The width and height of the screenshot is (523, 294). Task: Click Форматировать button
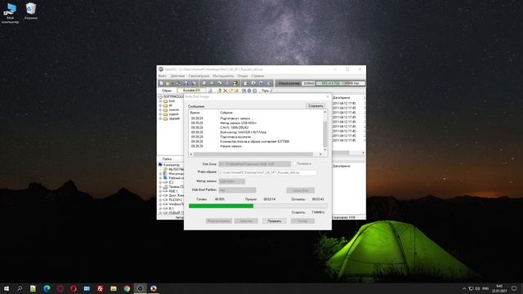tap(219, 221)
